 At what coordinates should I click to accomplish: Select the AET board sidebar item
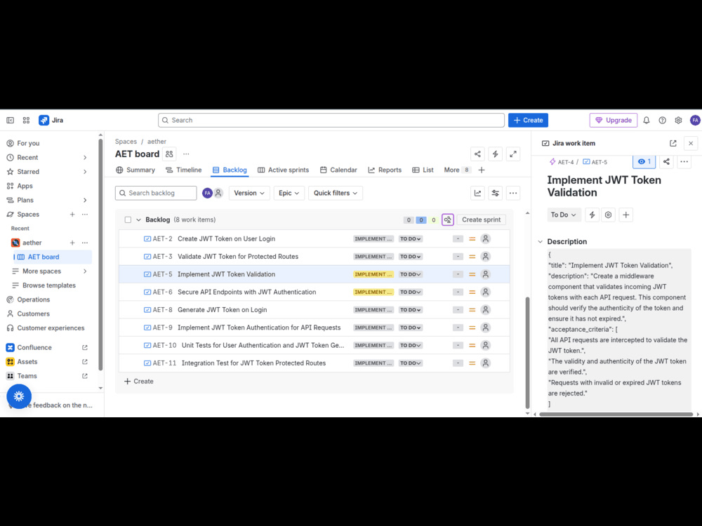coord(53,257)
